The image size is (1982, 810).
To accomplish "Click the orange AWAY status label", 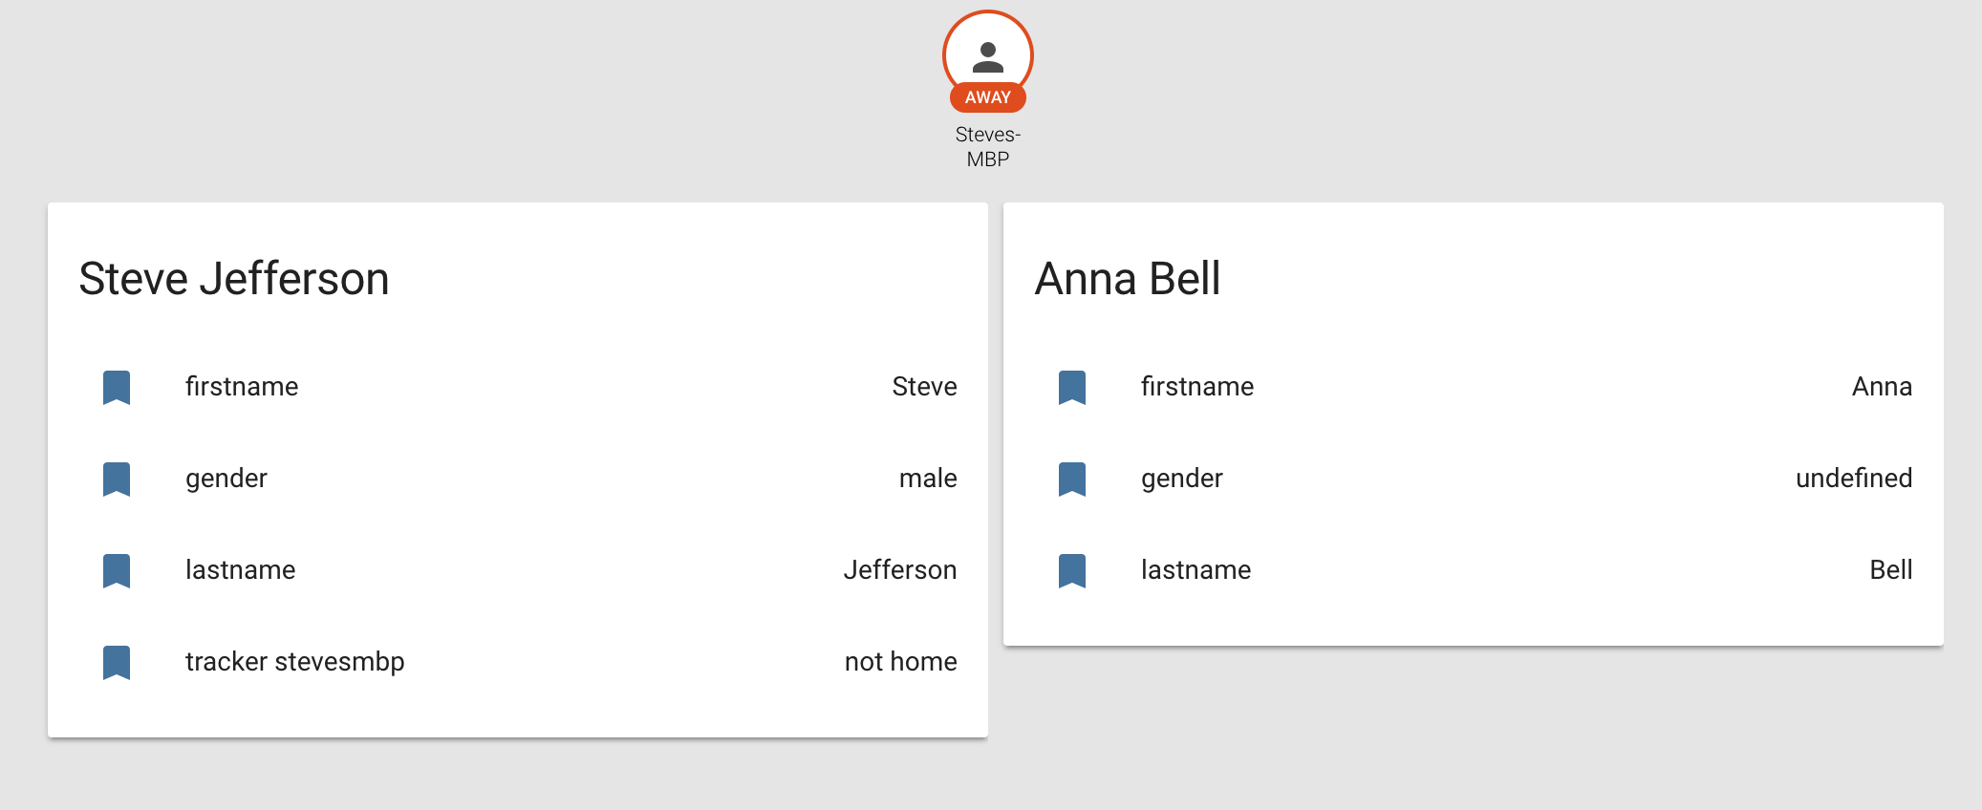I will coord(987,97).
